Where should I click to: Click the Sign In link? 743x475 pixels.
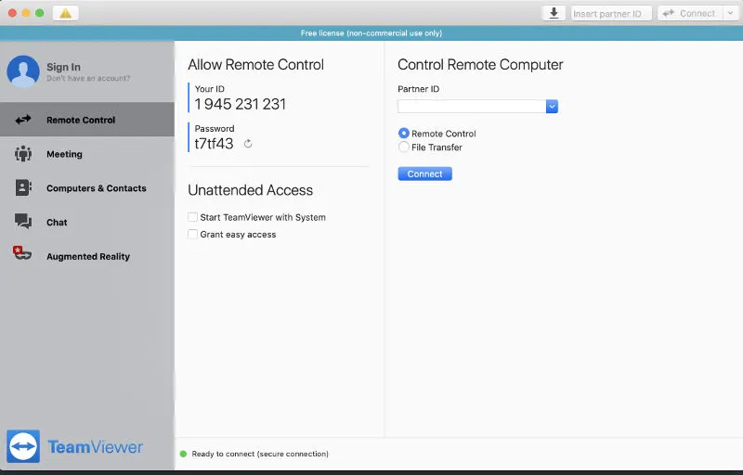pos(63,67)
